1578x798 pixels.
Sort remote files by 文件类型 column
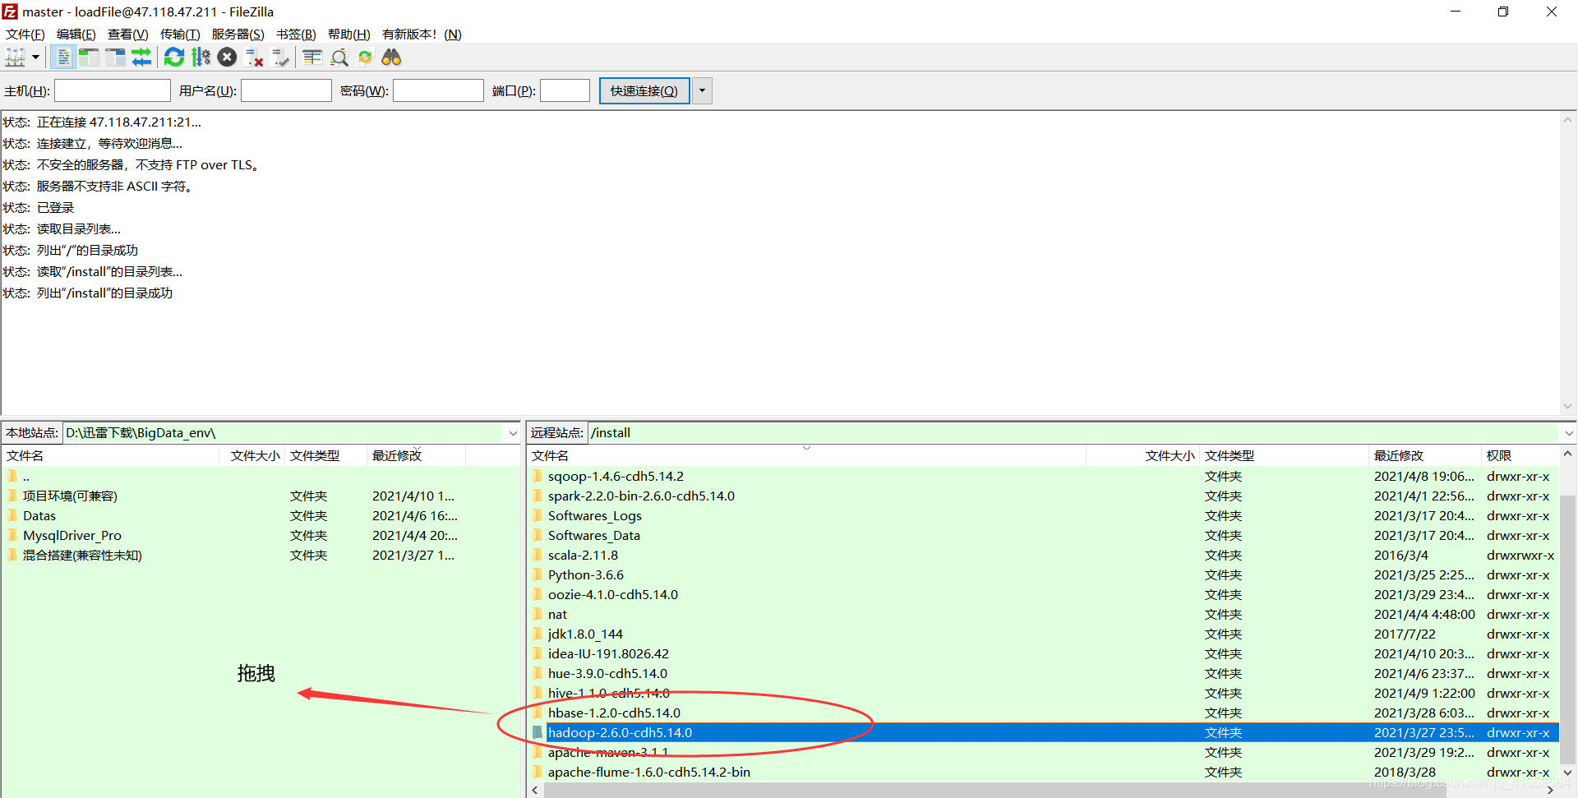click(1284, 455)
